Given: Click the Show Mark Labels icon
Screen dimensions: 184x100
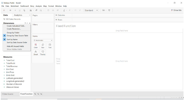Looking at the screenshot, I should pos(76,10).
